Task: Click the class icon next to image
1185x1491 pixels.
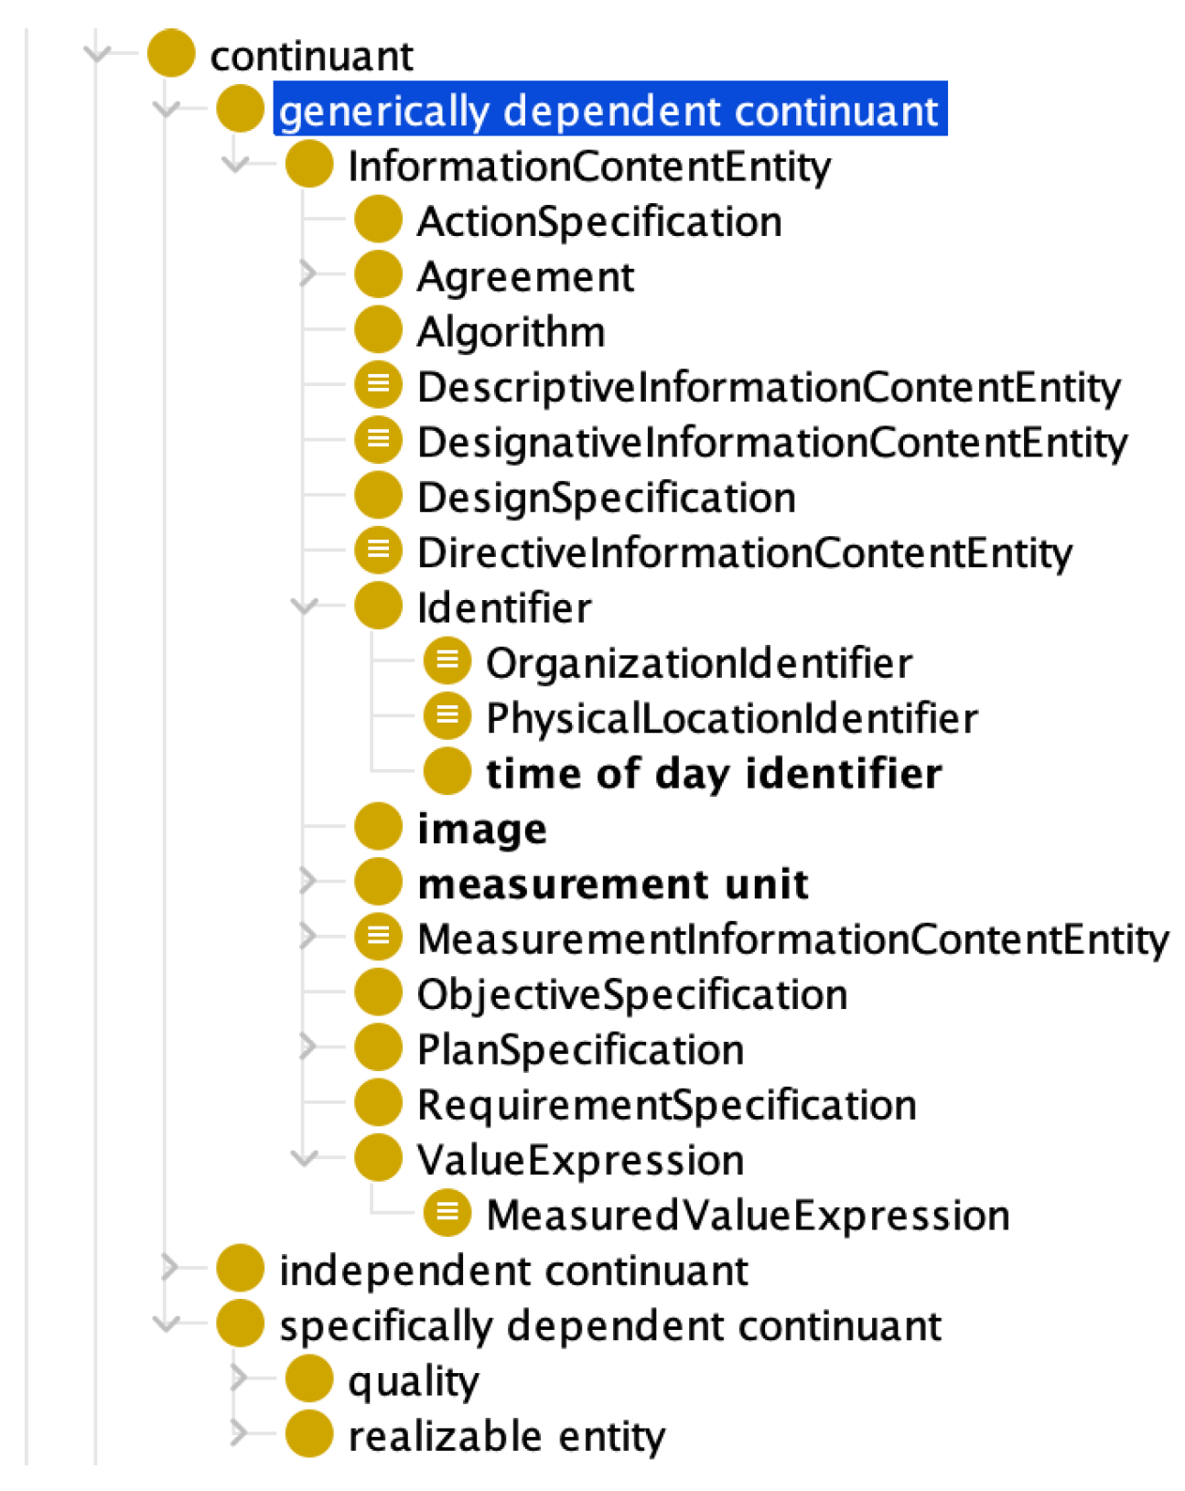Action: pos(378,828)
